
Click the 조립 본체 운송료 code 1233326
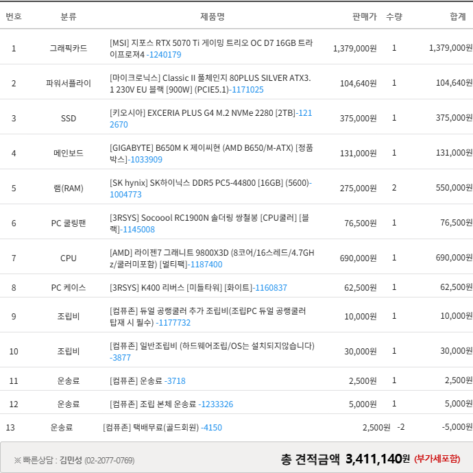(216, 404)
